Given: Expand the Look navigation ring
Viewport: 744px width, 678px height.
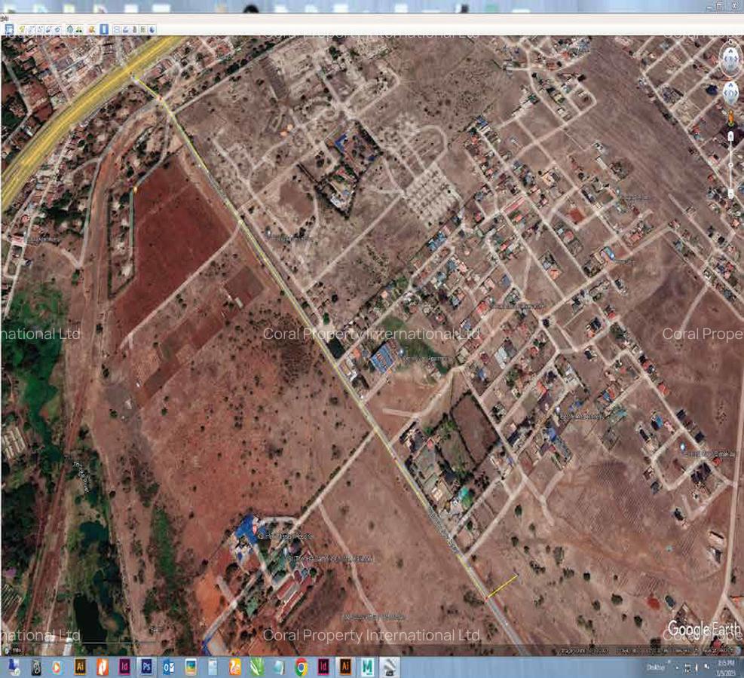Looking at the screenshot, I should click(x=730, y=58).
